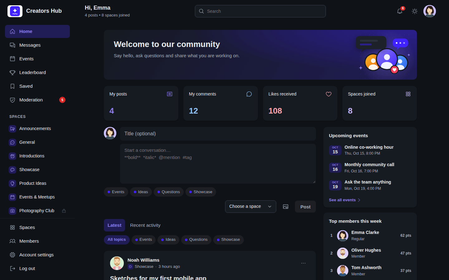Open Saved items in sidebar

pos(37,86)
